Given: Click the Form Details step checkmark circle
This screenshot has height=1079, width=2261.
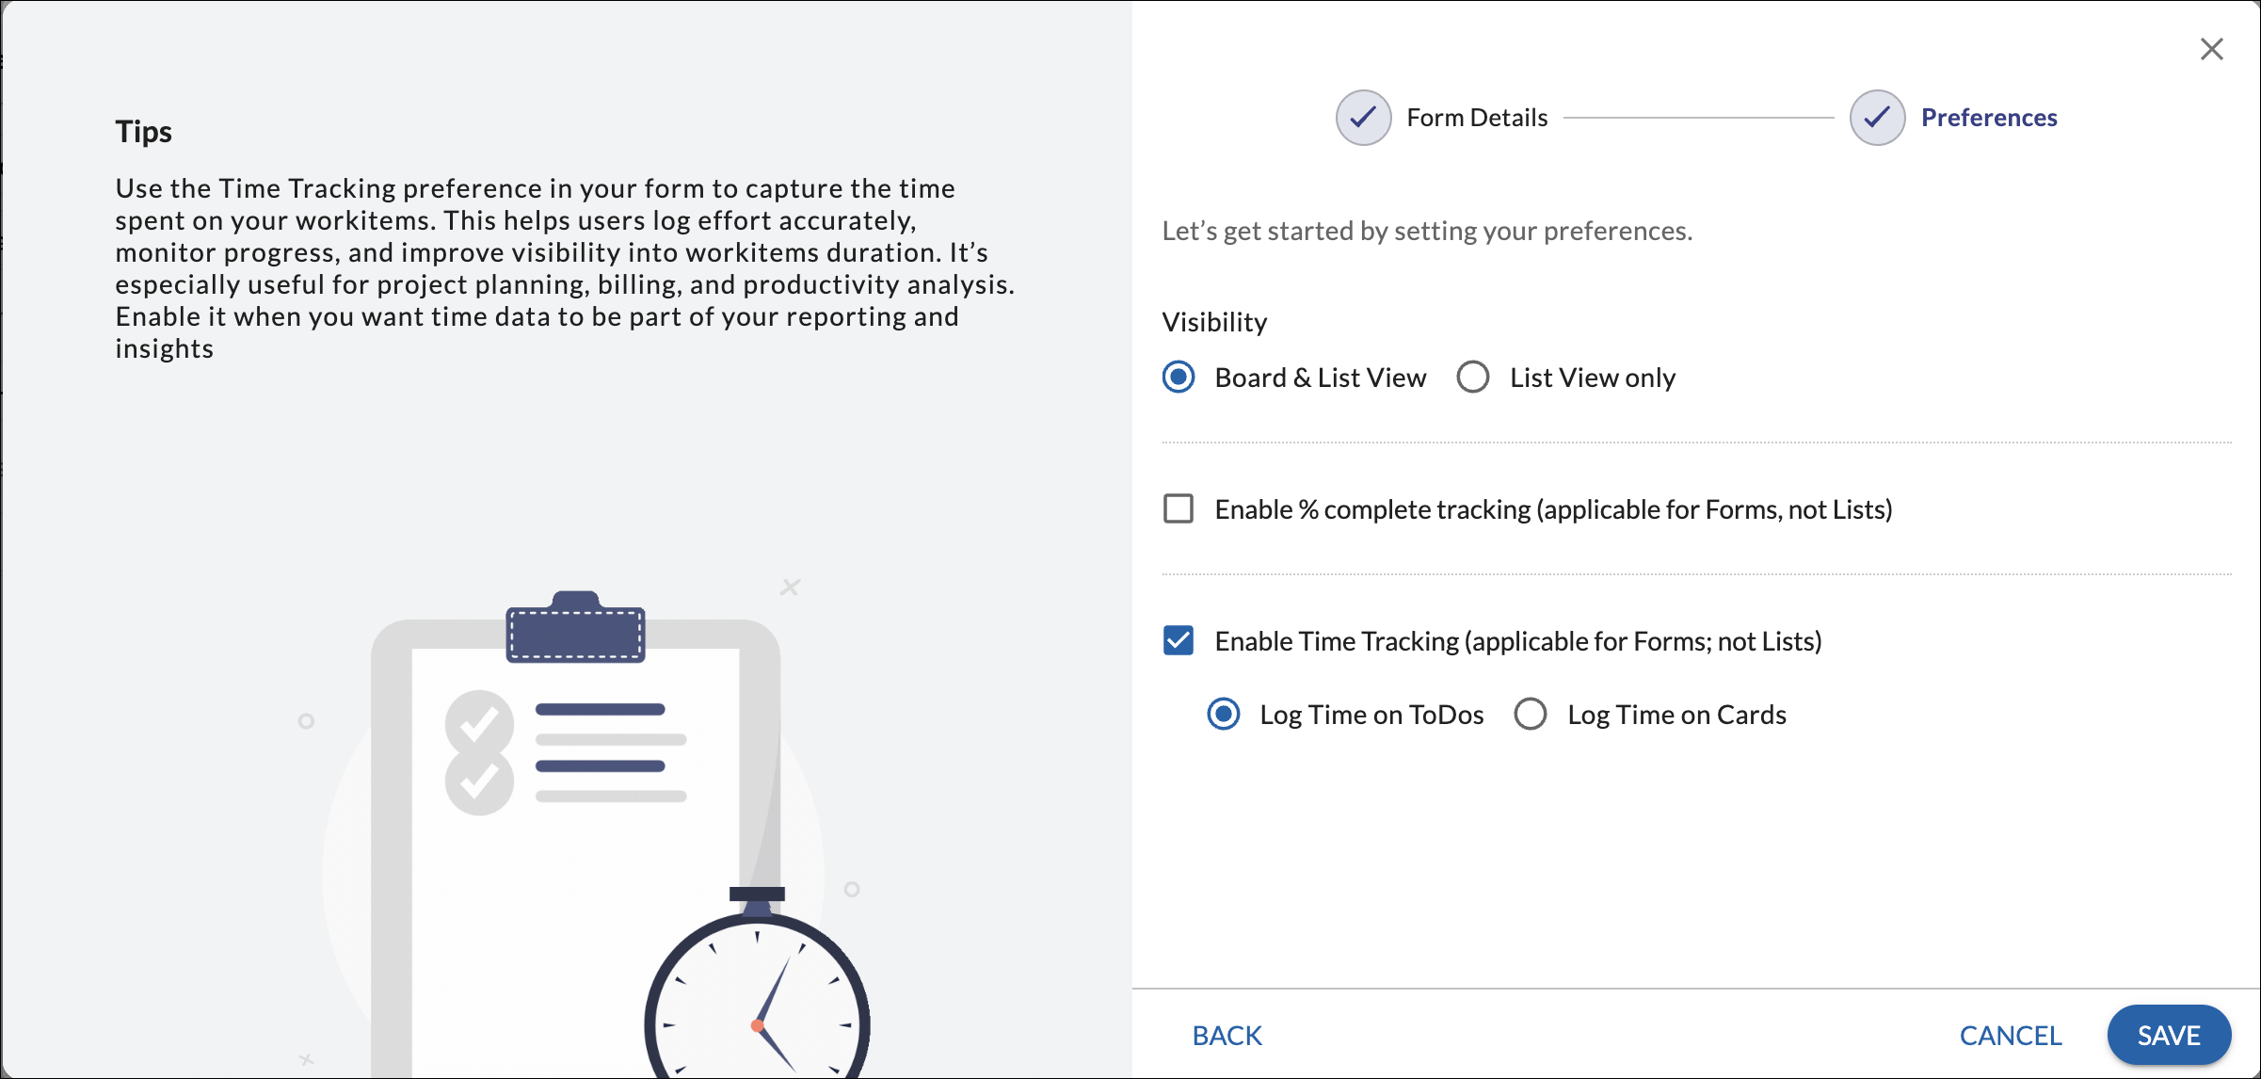Looking at the screenshot, I should pyautogui.click(x=1363, y=118).
